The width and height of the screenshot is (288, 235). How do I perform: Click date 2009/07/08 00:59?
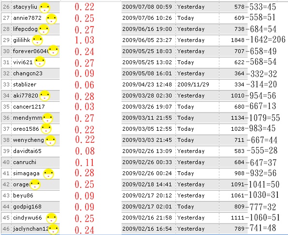click(147, 7)
